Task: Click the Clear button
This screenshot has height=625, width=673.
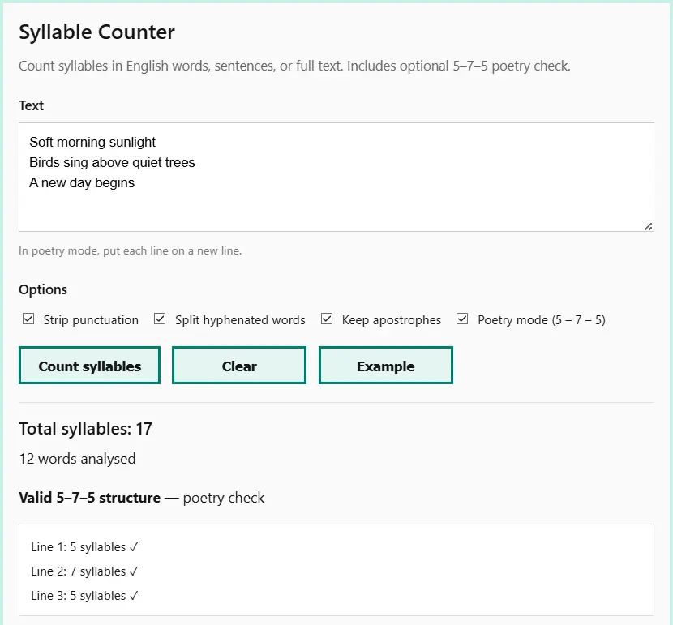Action: pyautogui.click(x=239, y=366)
